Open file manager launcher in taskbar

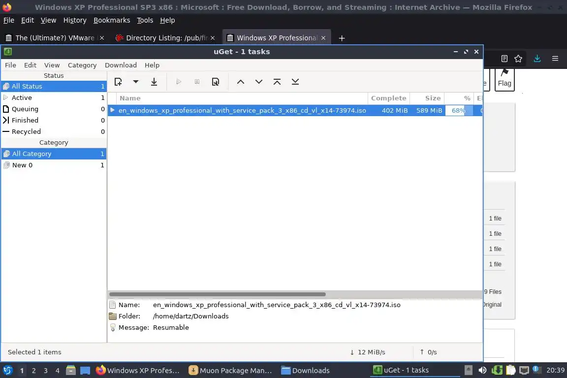[x=71, y=370]
